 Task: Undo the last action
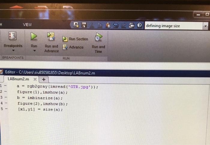(116, 25)
